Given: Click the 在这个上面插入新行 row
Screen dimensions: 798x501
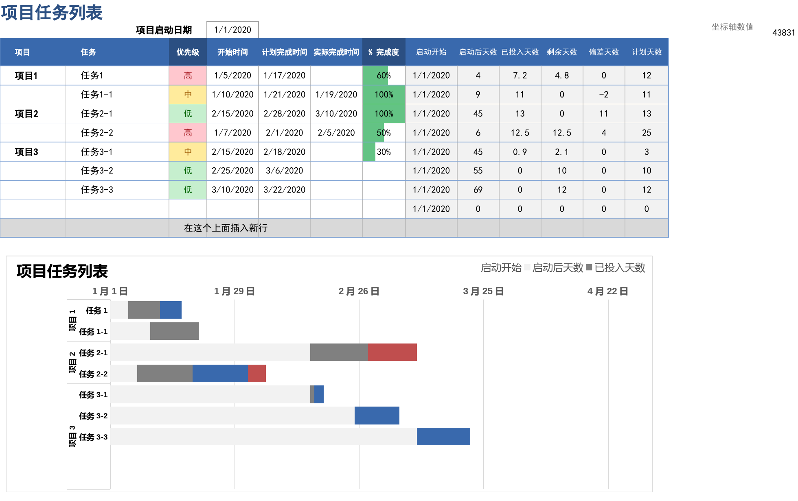Looking at the screenshot, I should click(x=334, y=228).
